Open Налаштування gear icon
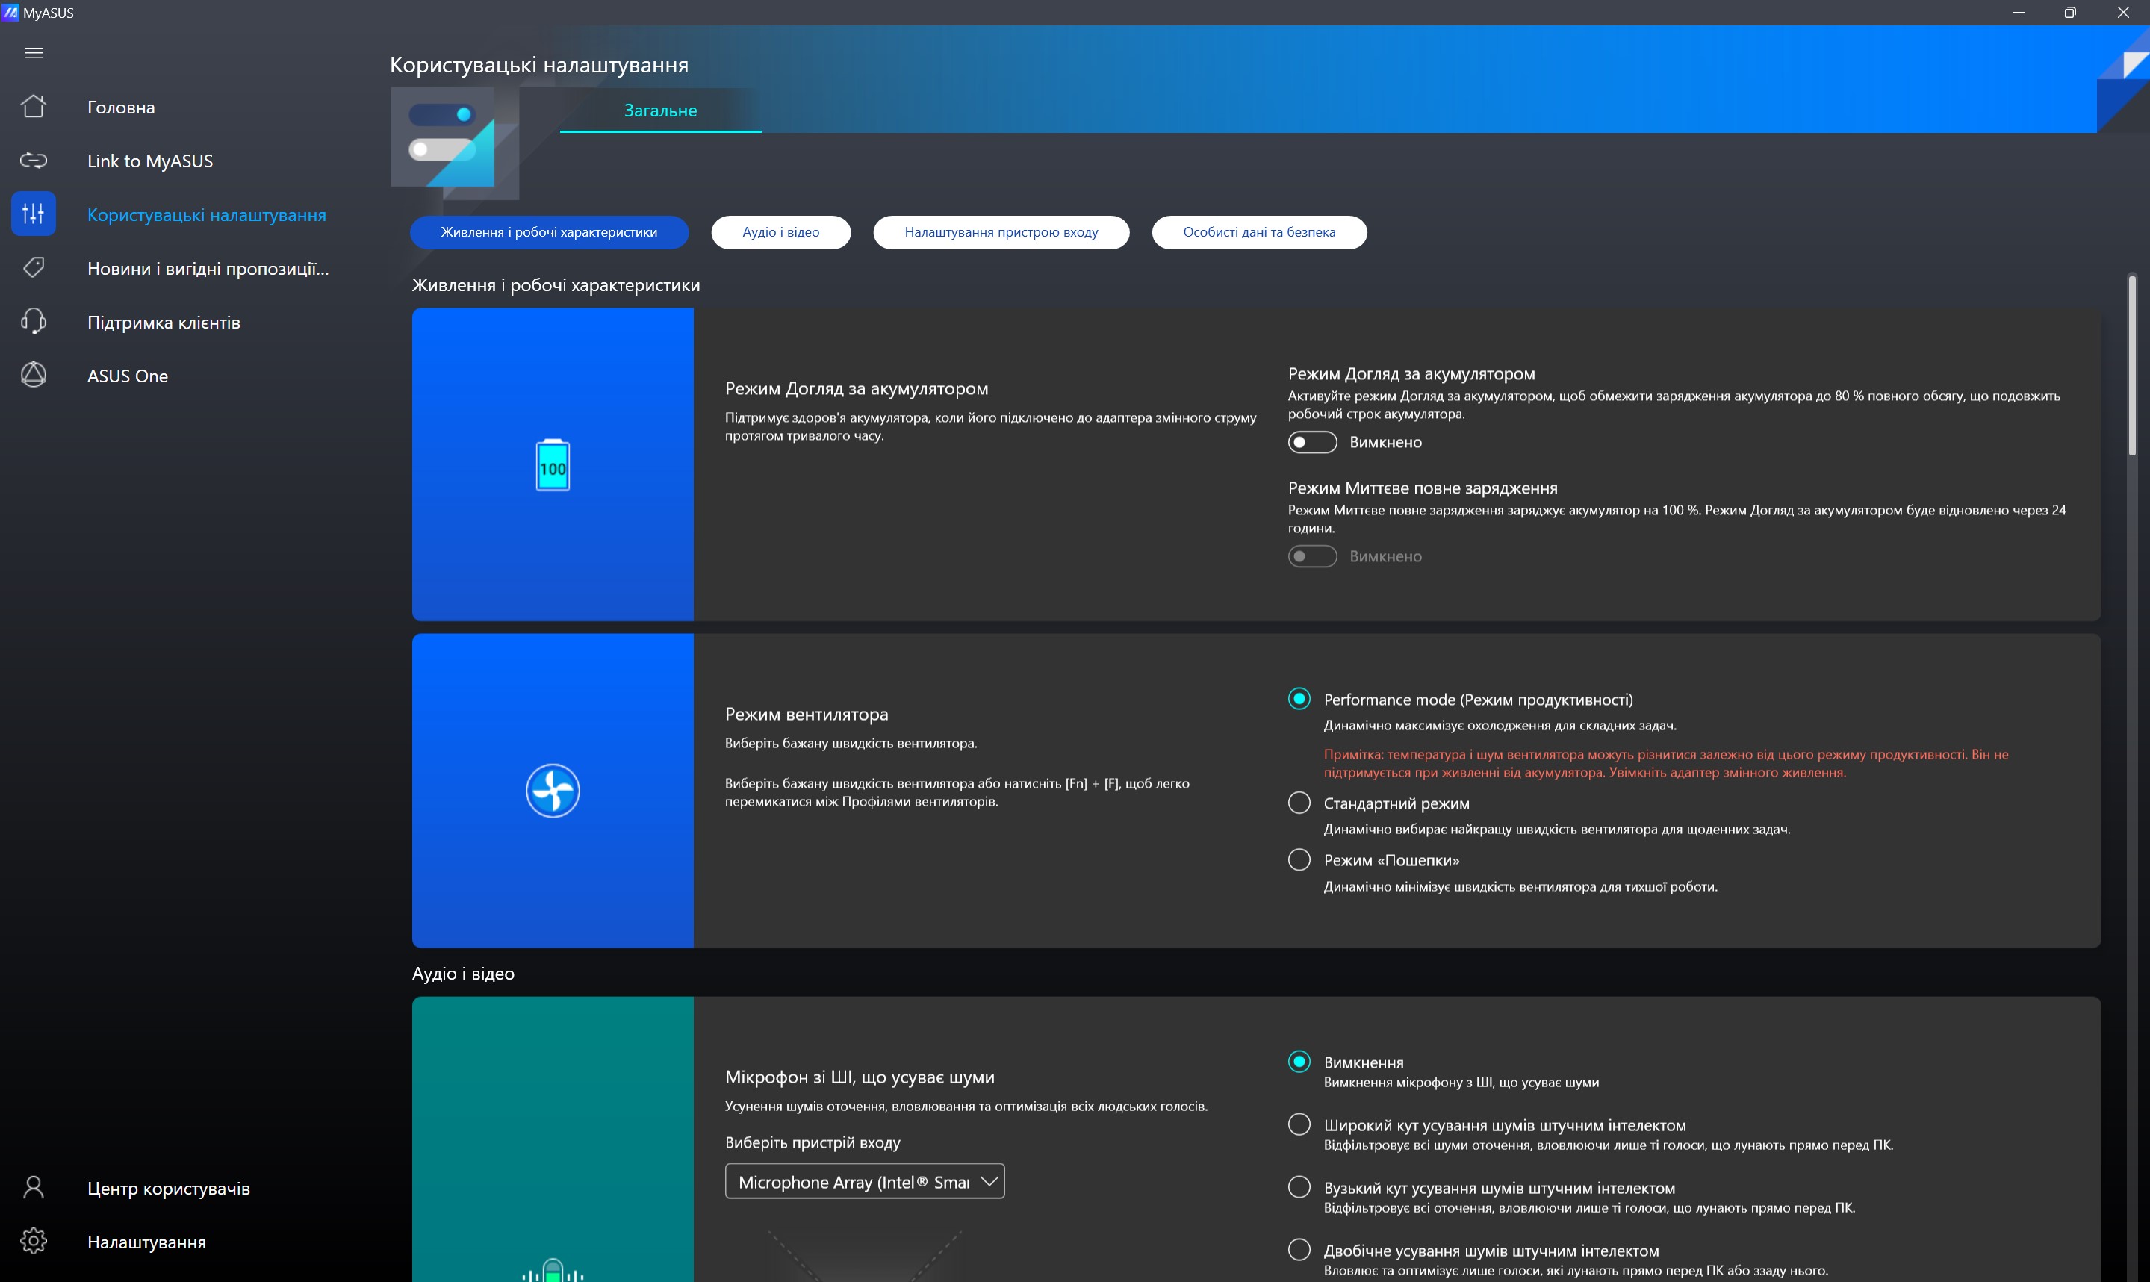2150x1282 pixels. click(x=34, y=1242)
